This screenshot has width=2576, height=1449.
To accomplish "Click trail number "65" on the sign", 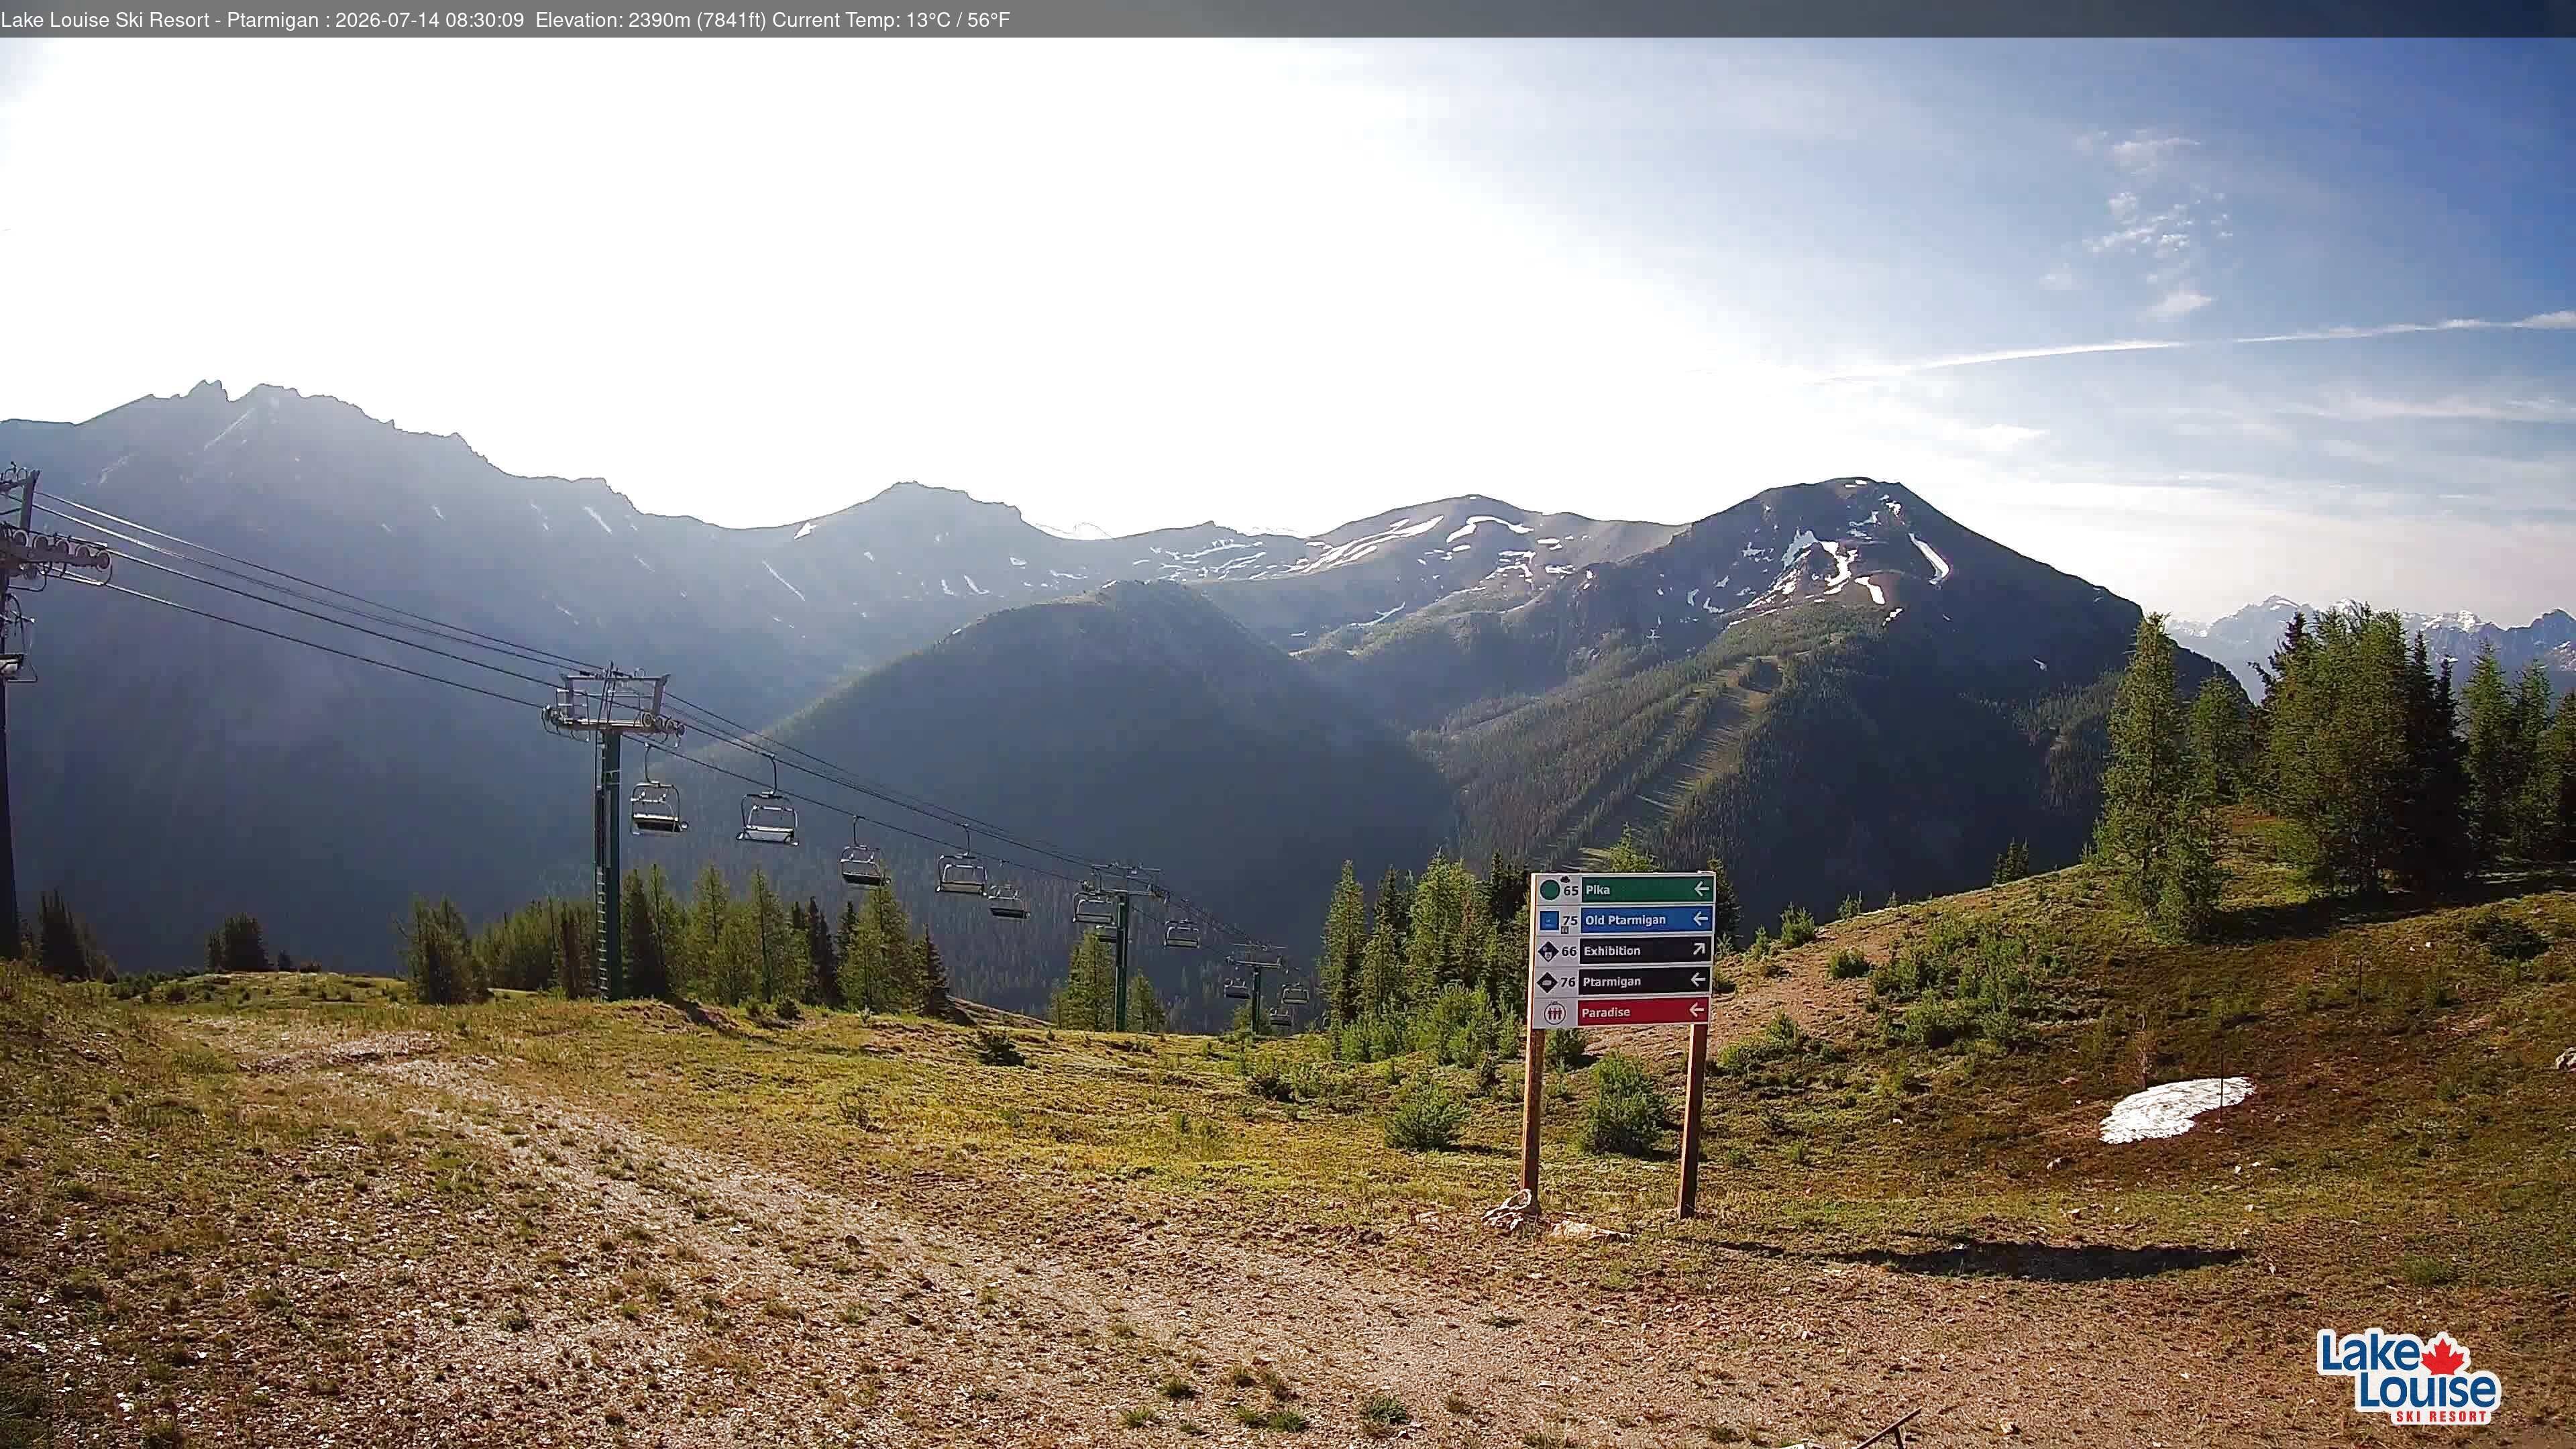I will (1571, 891).
